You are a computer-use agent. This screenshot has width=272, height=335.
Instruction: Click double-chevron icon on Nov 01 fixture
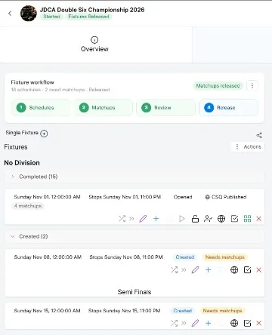pyautogui.click(x=131, y=219)
